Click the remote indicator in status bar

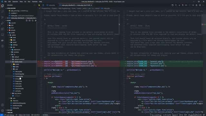point(2,115)
